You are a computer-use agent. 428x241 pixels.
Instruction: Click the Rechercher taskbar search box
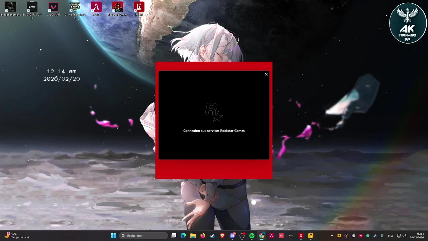pyautogui.click(x=144, y=236)
